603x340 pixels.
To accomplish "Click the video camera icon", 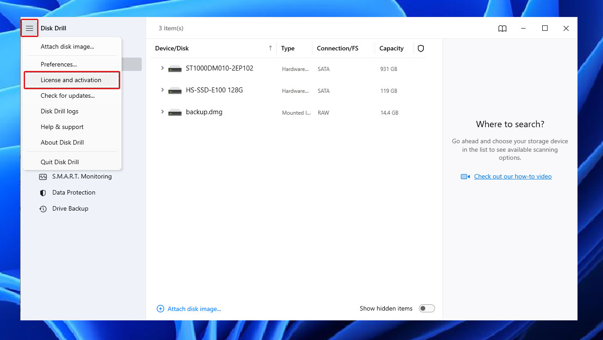I will click(465, 177).
